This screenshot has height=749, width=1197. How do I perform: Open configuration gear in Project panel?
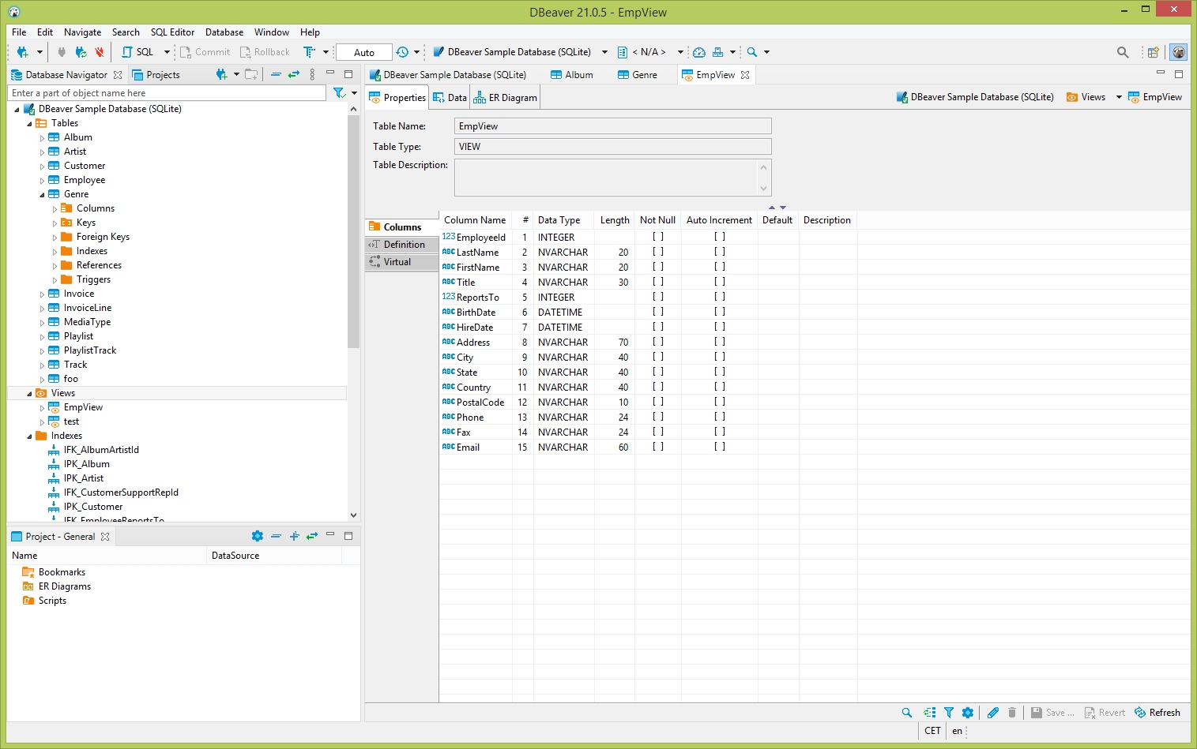[x=257, y=536]
